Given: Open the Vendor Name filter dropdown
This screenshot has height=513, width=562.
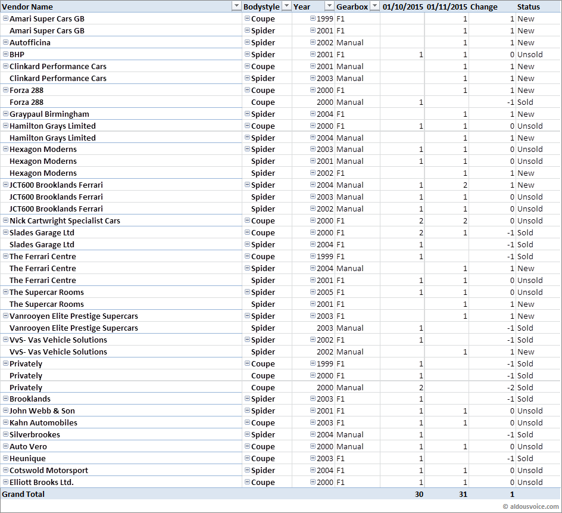Looking at the screenshot, I should (236, 7).
